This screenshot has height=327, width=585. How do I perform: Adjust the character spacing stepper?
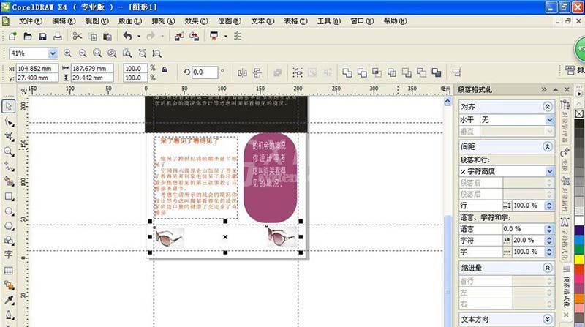[x=549, y=241]
